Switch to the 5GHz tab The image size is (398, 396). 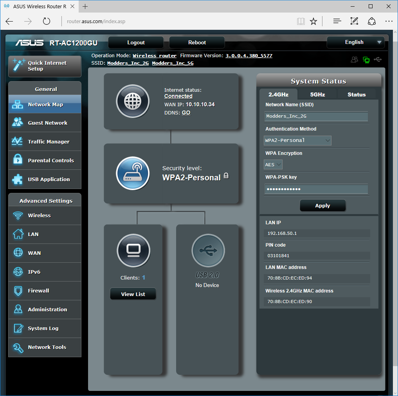[x=317, y=94]
